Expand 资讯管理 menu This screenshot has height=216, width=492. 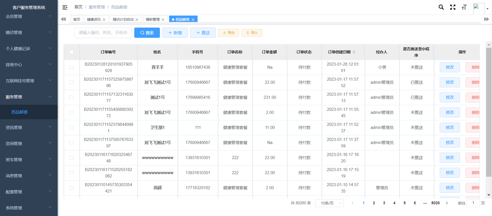pyautogui.click(x=29, y=127)
